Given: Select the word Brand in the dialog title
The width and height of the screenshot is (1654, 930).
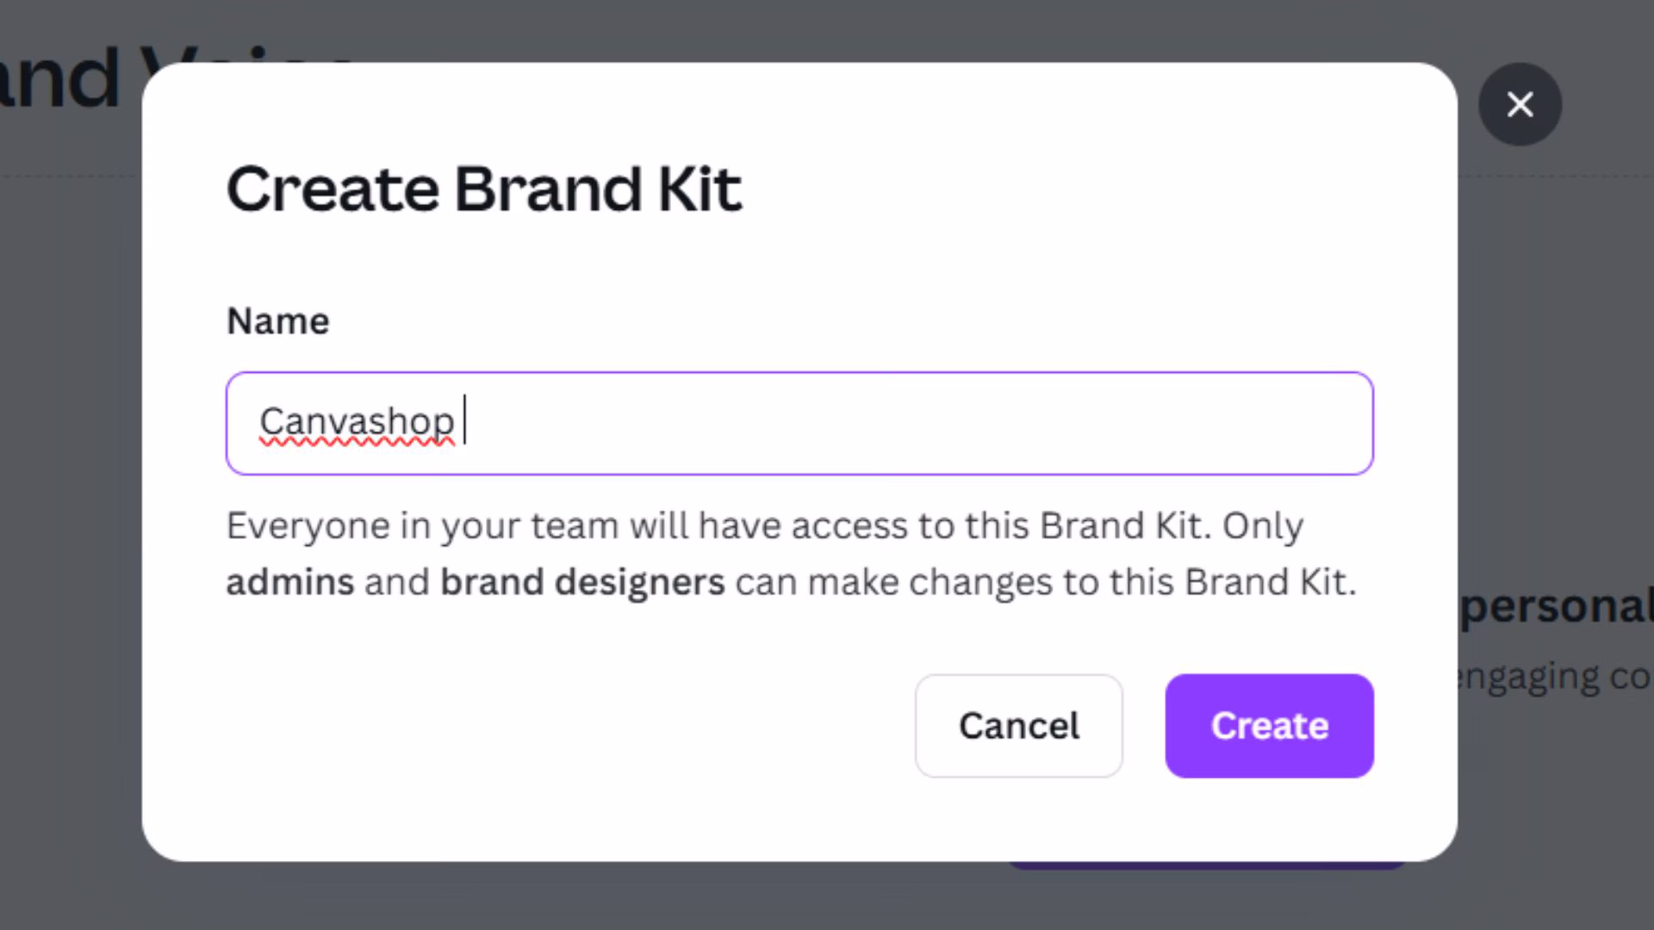Looking at the screenshot, I should point(548,189).
